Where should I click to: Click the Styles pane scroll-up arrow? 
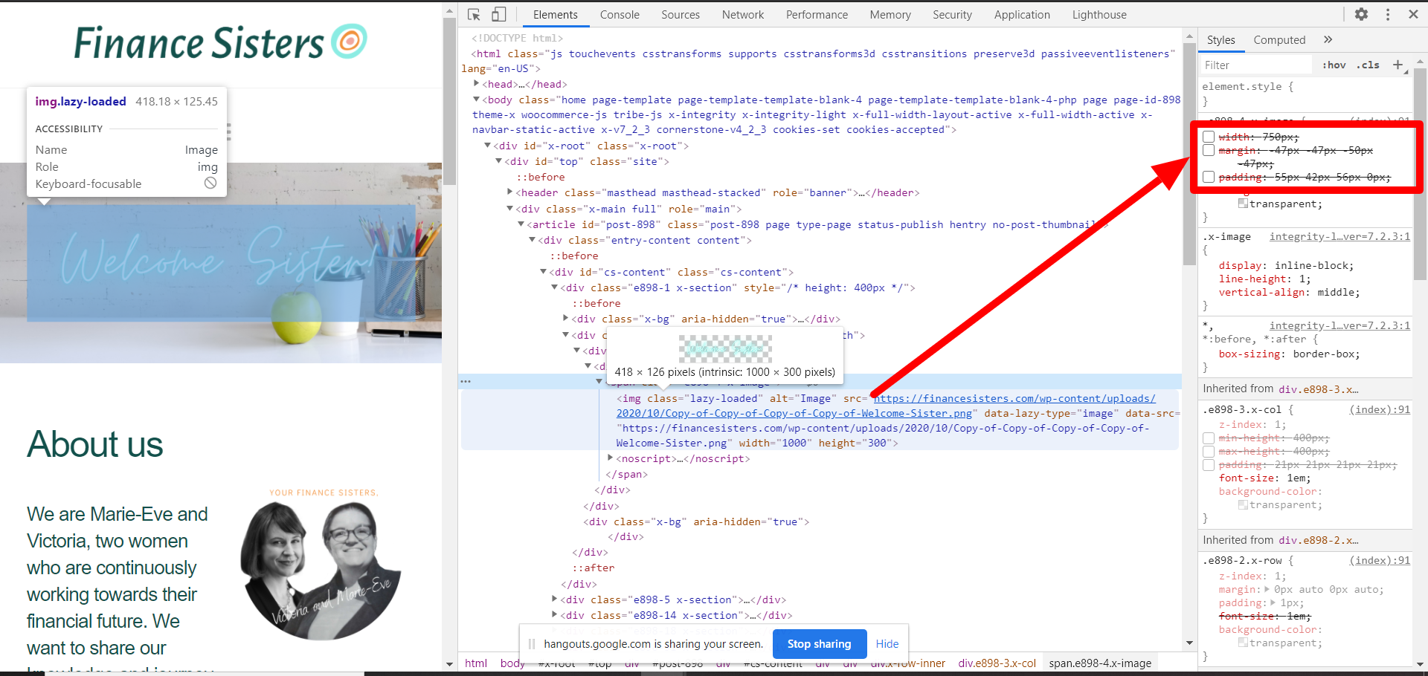click(x=1420, y=61)
